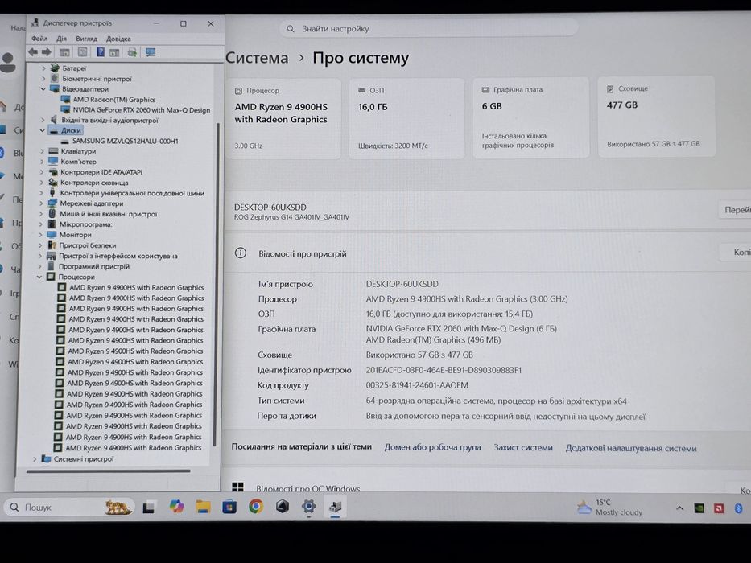Open Task View from the taskbar
Screen dimensions: 751x563
149,507
